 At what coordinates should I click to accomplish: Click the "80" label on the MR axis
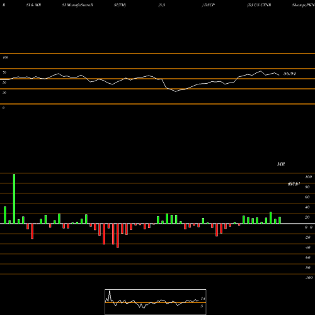point(307,187)
